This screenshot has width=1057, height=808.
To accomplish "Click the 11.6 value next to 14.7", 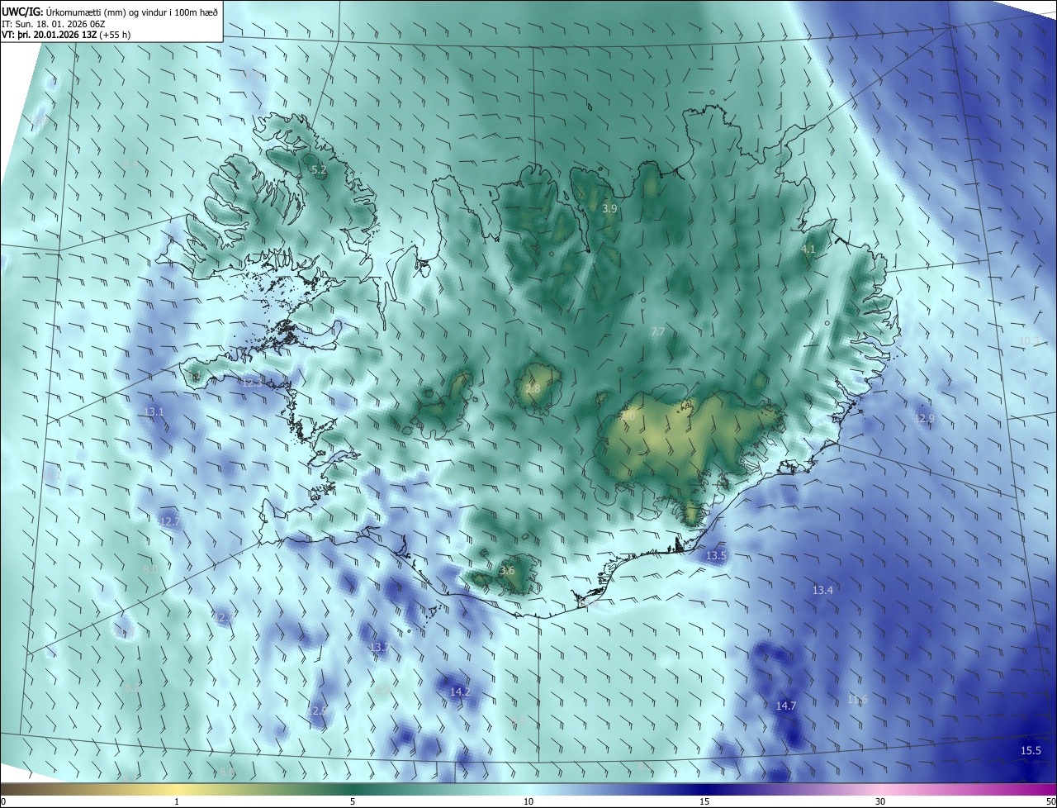I will [858, 700].
